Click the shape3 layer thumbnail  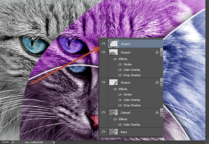pos(114,43)
